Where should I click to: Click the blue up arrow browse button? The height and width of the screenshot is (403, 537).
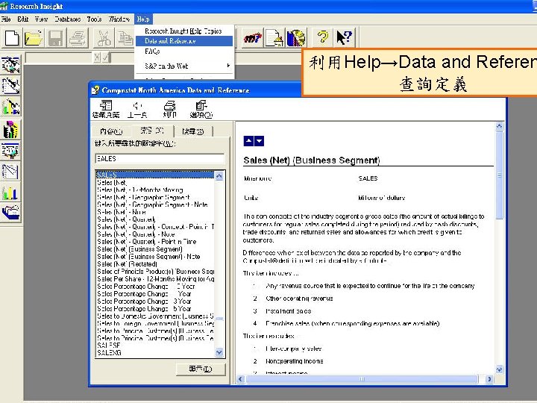(x=248, y=141)
